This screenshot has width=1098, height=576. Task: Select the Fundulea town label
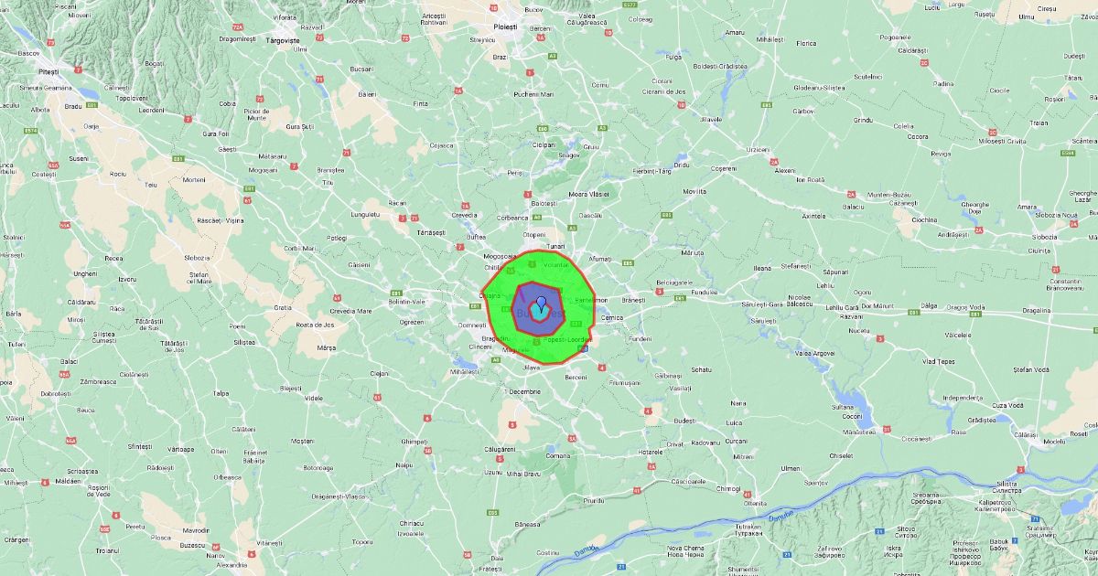[x=705, y=292]
